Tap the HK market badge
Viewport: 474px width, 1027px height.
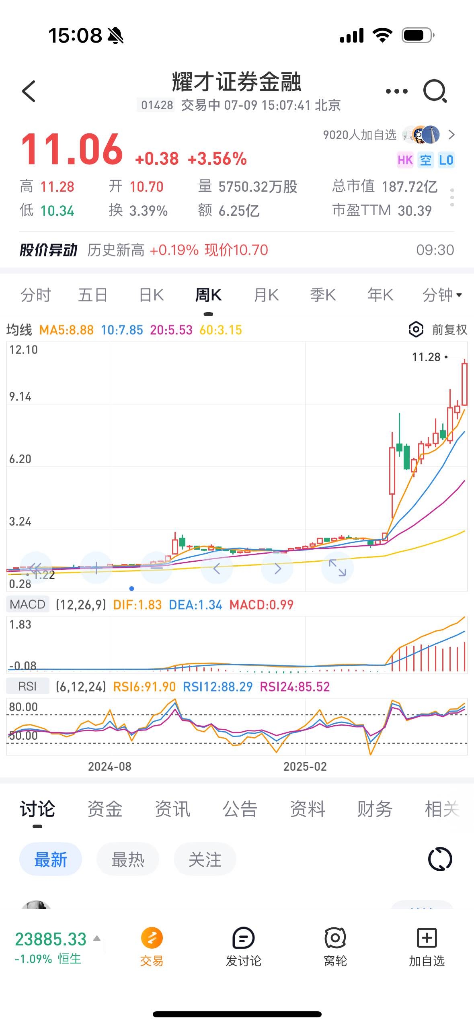click(405, 160)
